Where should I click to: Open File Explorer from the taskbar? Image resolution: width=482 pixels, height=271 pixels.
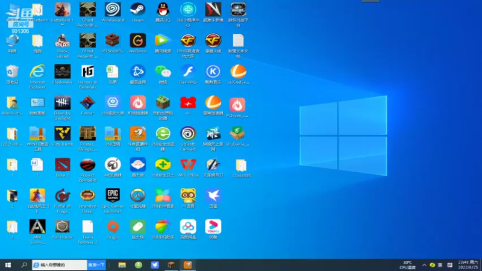(122, 265)
